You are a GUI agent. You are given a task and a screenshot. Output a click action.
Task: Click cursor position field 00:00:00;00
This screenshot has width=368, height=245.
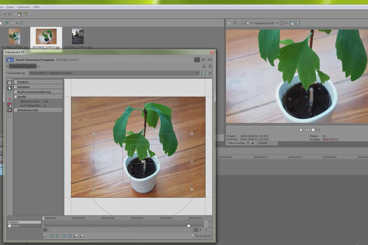pos(203,236)
